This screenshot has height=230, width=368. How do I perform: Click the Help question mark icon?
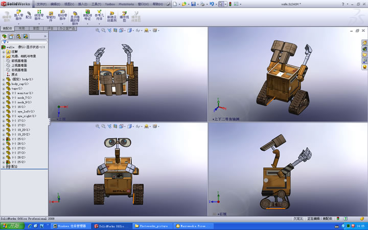[343, 4]
